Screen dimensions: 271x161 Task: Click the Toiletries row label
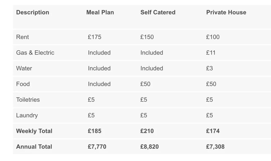pos(28,100)
